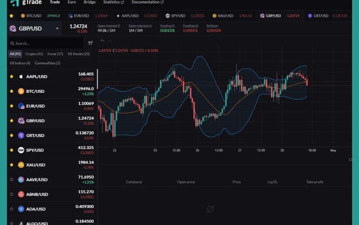
Task: Click the pair search input field
Action: tap(46, 43)
